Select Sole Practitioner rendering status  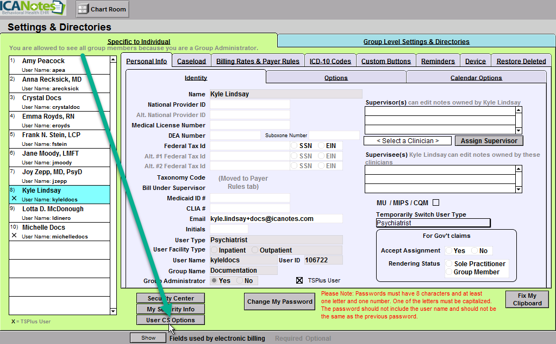tap(448, 264)
